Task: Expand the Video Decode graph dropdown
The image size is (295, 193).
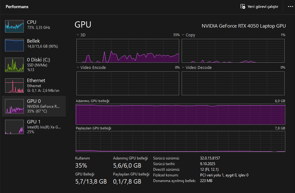Action: tap(183, 68)
